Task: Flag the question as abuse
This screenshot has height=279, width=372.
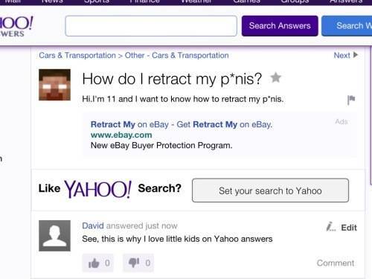Action: pos(351,100)
